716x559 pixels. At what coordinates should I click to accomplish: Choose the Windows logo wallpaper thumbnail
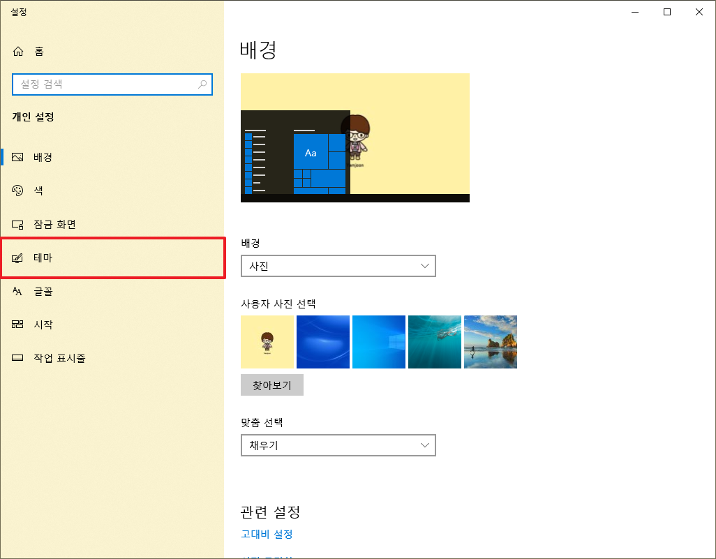click(x=379, y=342)
